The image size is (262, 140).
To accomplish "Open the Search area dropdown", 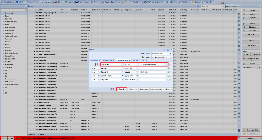I will 171,54.
